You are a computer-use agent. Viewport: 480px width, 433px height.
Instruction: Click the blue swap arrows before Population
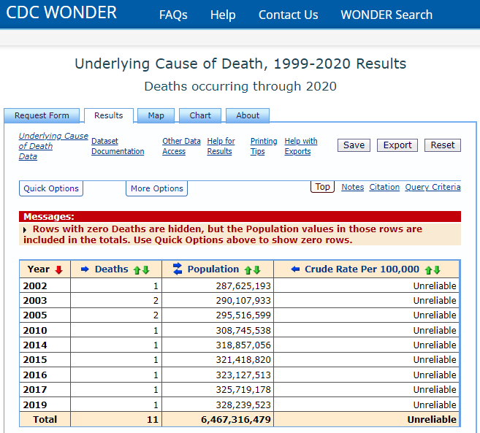click(178, 269)
